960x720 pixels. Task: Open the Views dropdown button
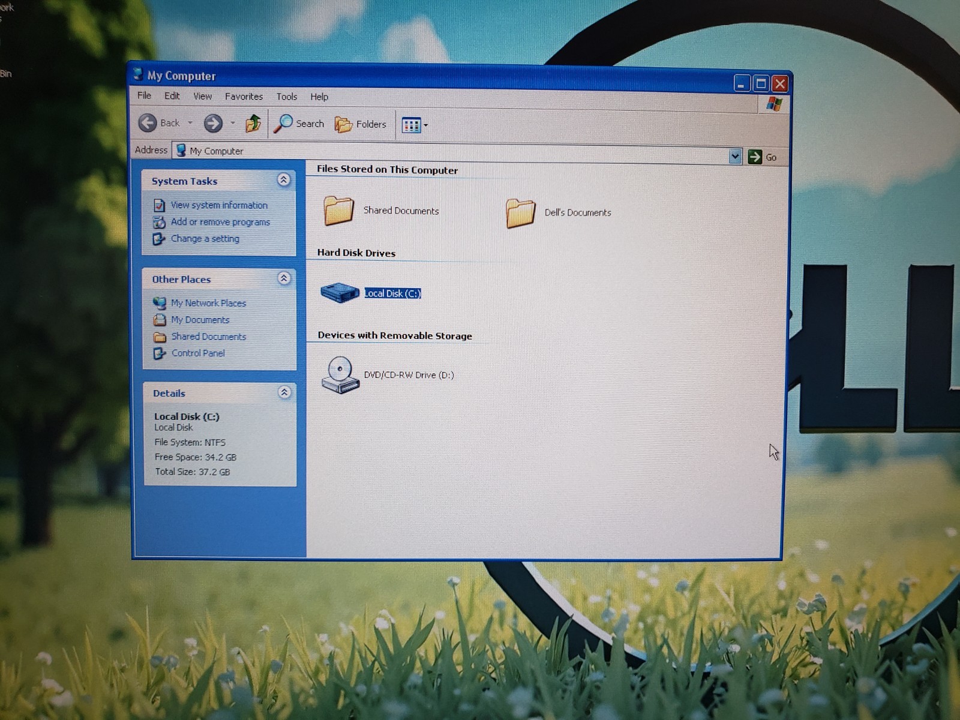point(415,125)
